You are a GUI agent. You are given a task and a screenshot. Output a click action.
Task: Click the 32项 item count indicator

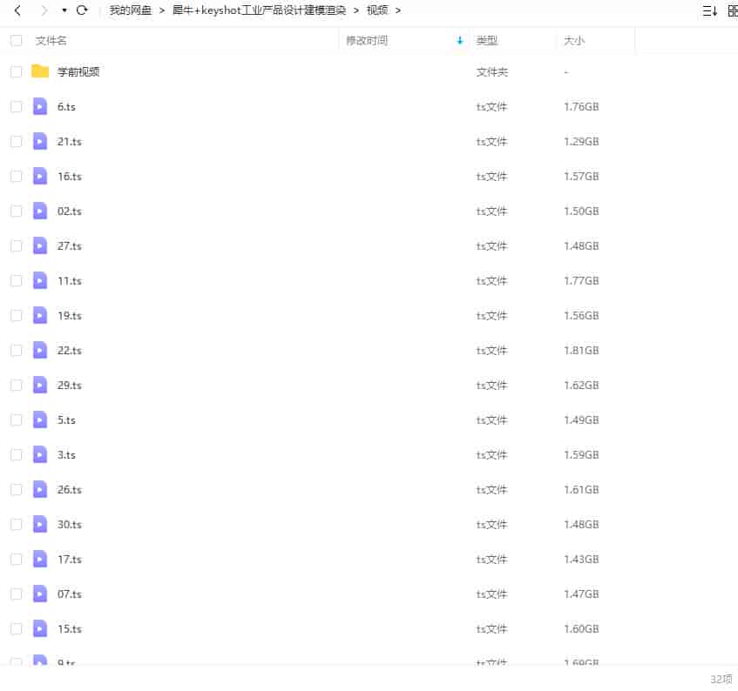click(x=721, y=678)
